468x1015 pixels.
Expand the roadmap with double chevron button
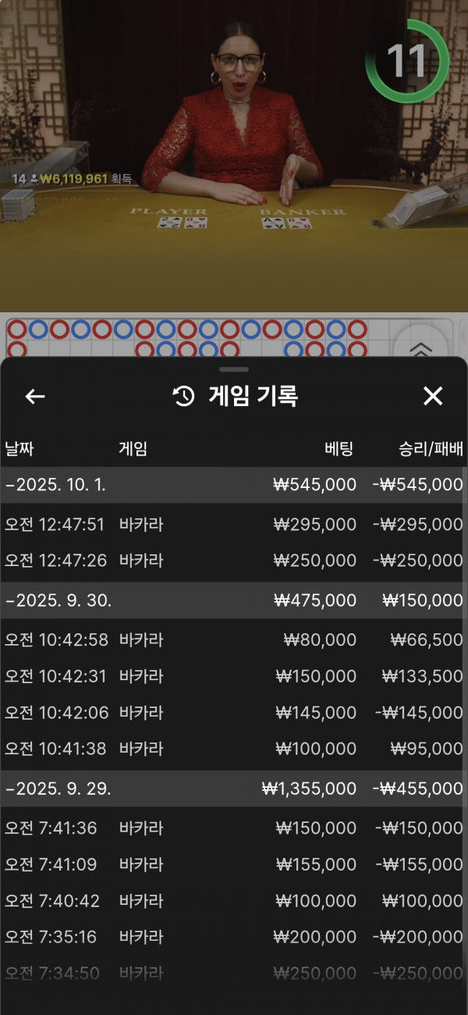[420, 349]
